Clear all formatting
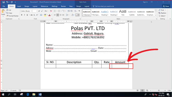 tap(51, 11)
